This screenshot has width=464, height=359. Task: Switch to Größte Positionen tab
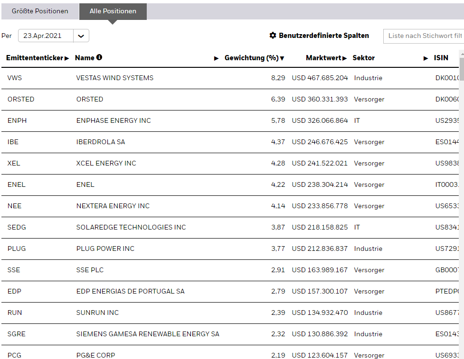click(40, 11)
